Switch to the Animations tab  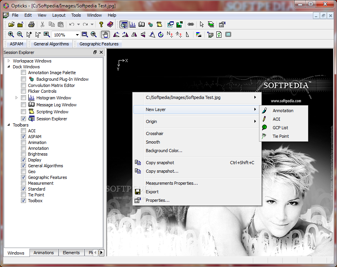44,253
